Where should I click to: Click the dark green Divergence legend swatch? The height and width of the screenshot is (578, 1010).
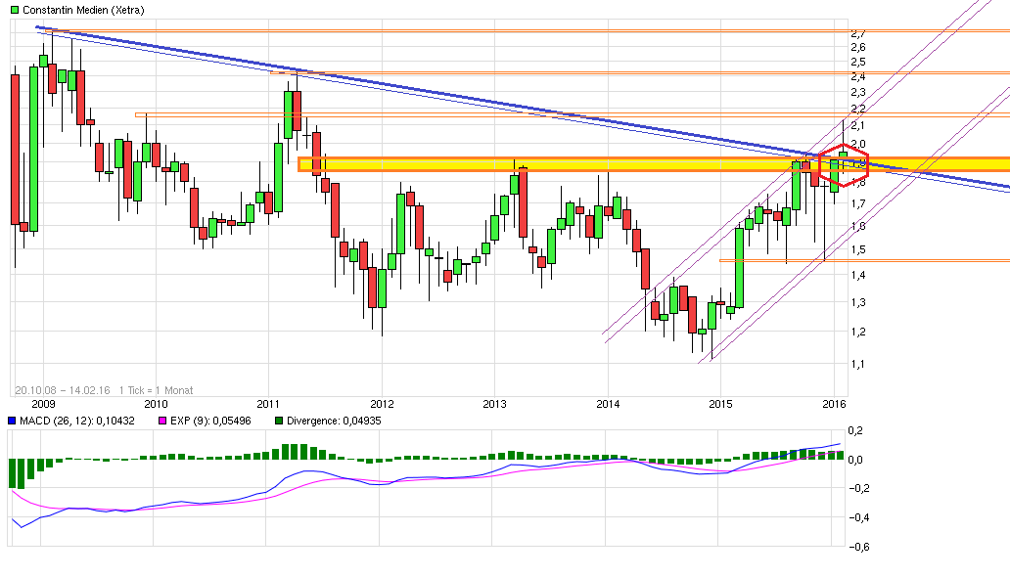pyautogui.click(x=279, y=421)
